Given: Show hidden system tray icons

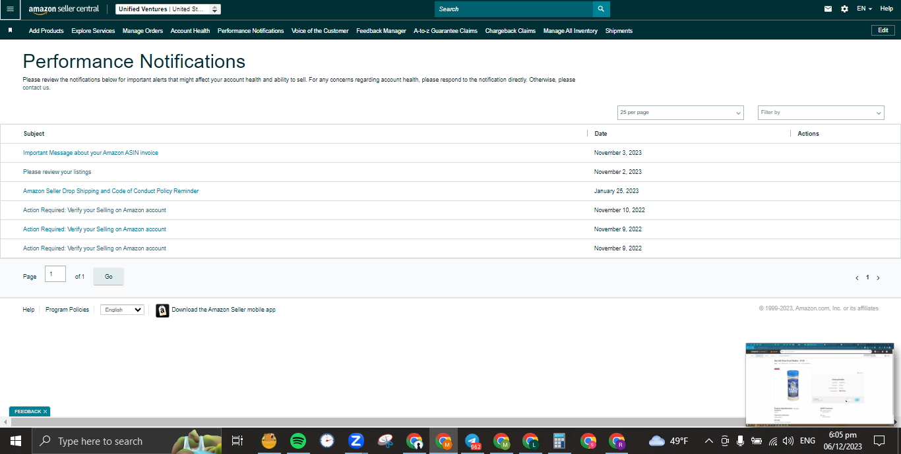Looking at the screenshot, I should coord(709,441).
